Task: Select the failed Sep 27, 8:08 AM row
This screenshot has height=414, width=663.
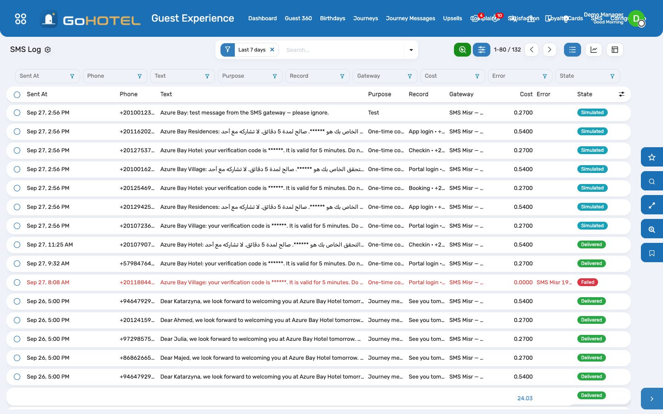Action: [17, 282]
